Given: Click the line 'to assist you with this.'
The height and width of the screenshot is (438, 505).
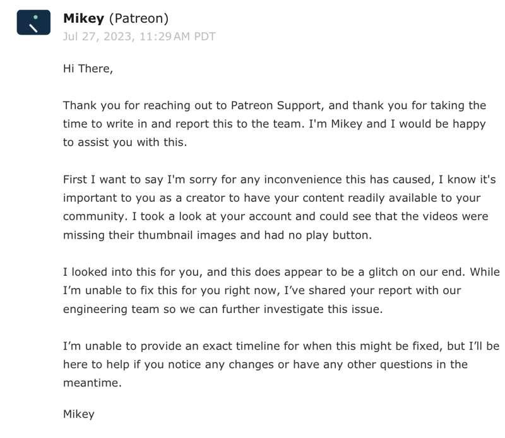Looking at the screenshot, I should coord(125,142).
